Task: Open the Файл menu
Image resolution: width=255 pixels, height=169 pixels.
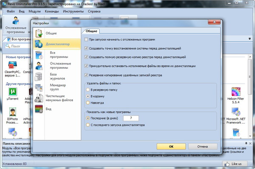Action: coord(11,11)
